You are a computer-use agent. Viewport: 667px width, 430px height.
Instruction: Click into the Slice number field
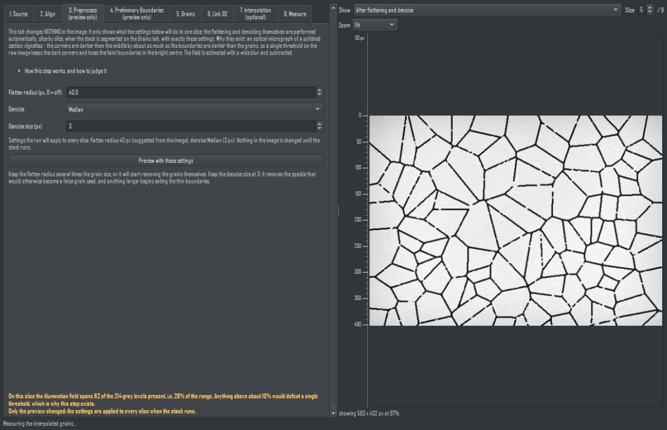[642, 10]
